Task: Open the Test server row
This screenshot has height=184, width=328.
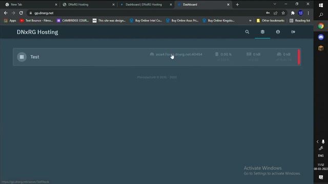Action: [x=157, y=57]
